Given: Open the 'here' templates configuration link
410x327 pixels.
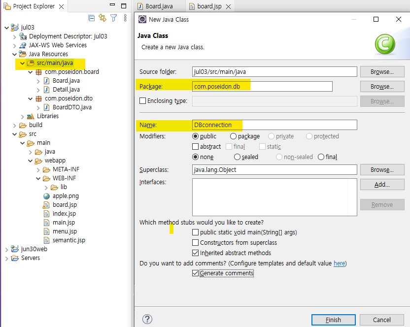Looking at the screenshot, I should tap(340, 263).
